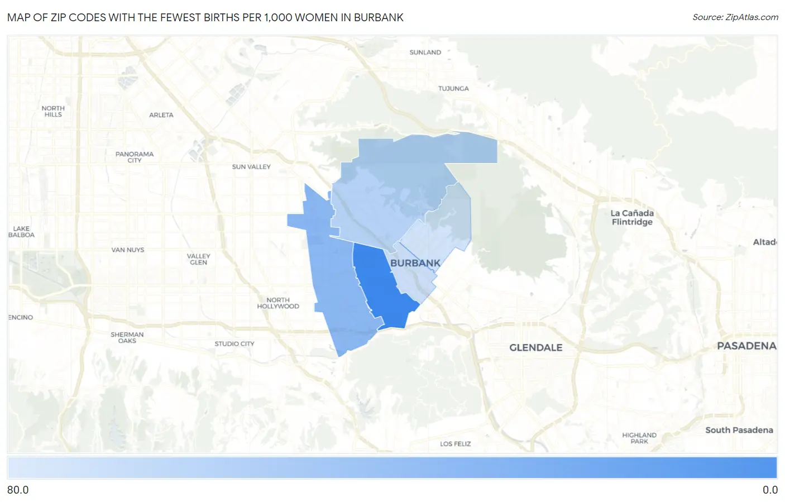Click the NORTH HILLS map label
785x502 pixels.
coord(53,111)
